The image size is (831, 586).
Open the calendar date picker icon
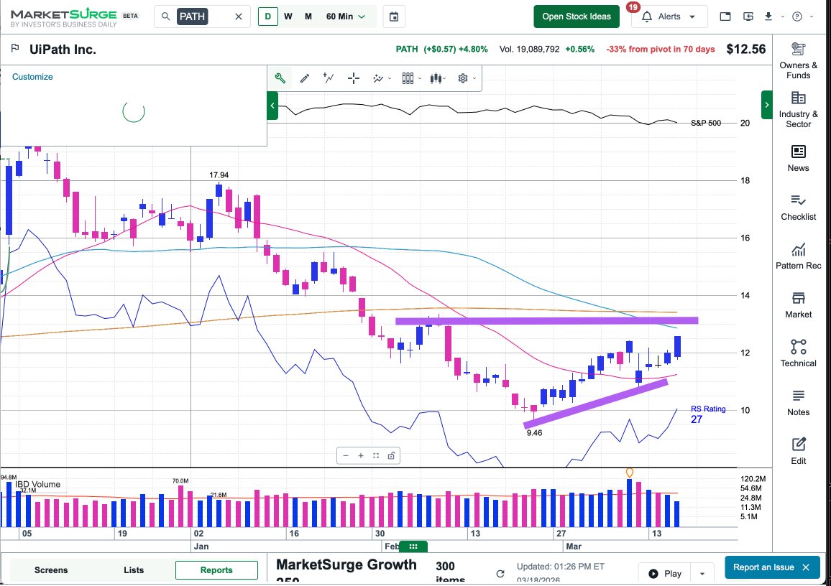394,17
